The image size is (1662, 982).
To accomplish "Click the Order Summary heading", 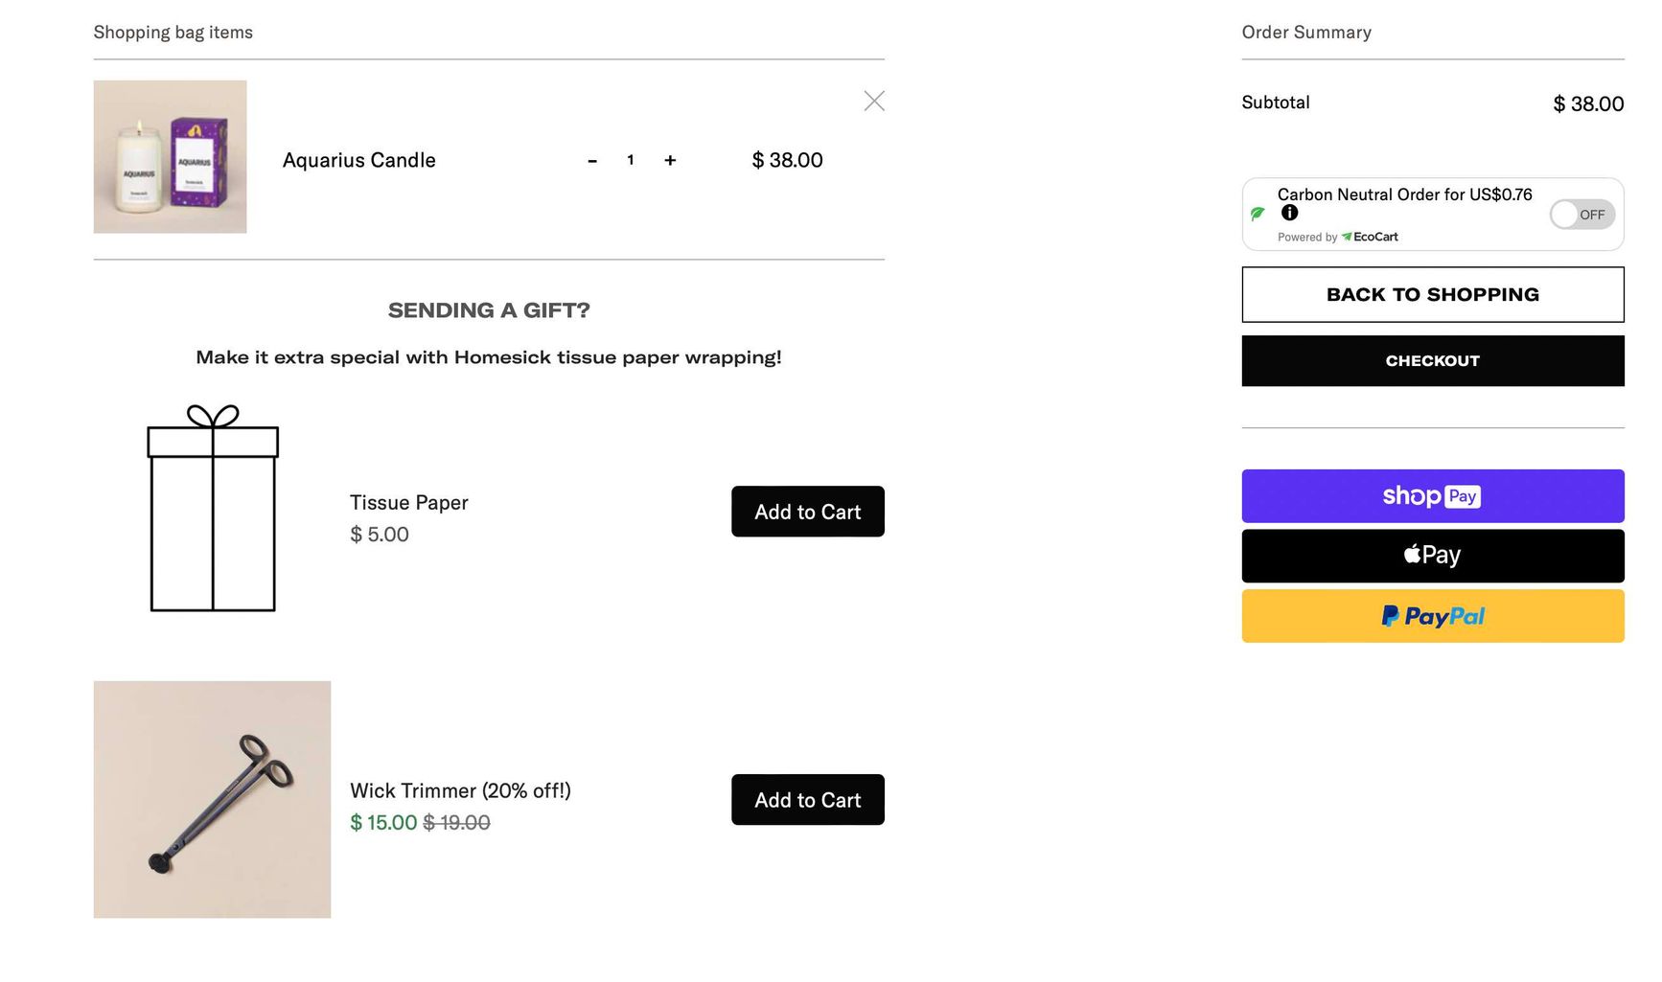I will [1306, 33].
